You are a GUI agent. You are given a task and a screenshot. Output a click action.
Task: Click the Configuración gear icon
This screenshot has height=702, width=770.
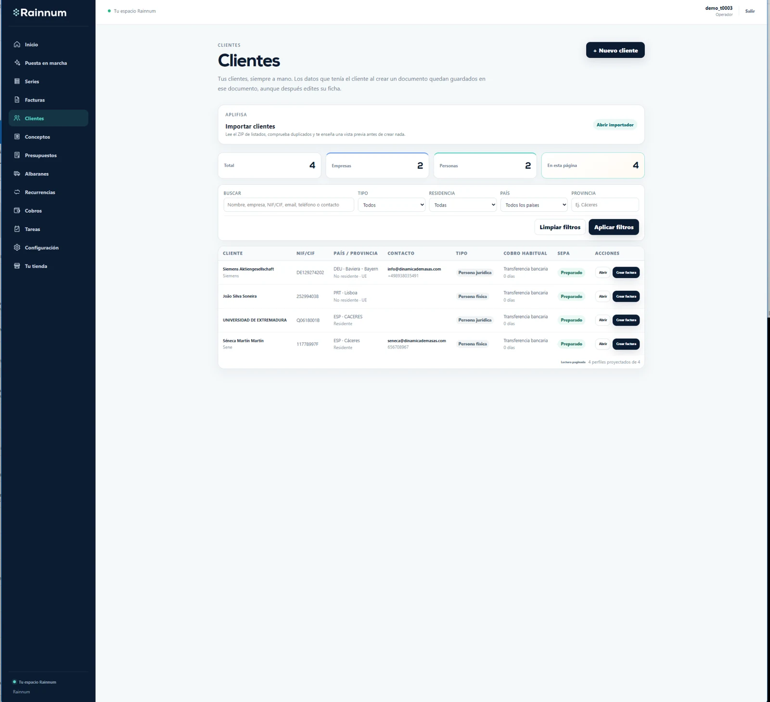coord(17,247)
